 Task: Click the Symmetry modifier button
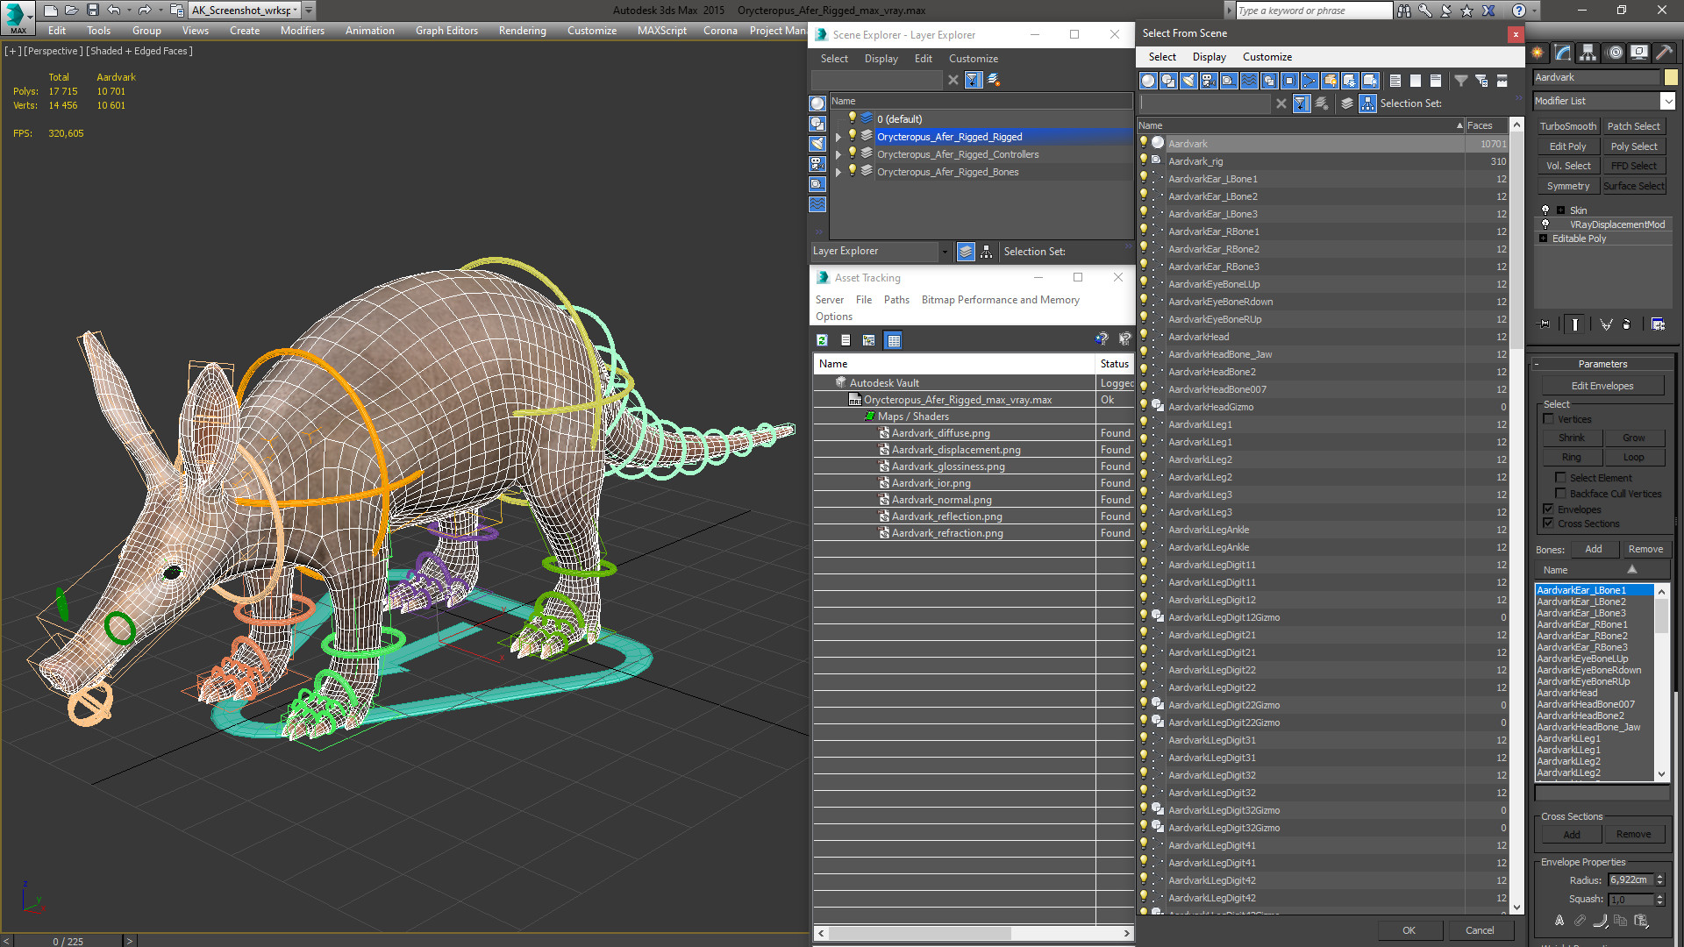pyautogui.click(x=1567, y=186)
